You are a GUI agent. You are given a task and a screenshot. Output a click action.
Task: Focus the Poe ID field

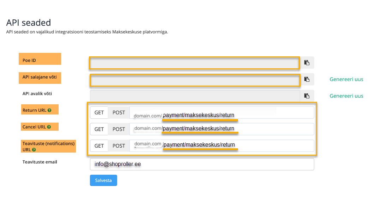[x=195, y=63]
